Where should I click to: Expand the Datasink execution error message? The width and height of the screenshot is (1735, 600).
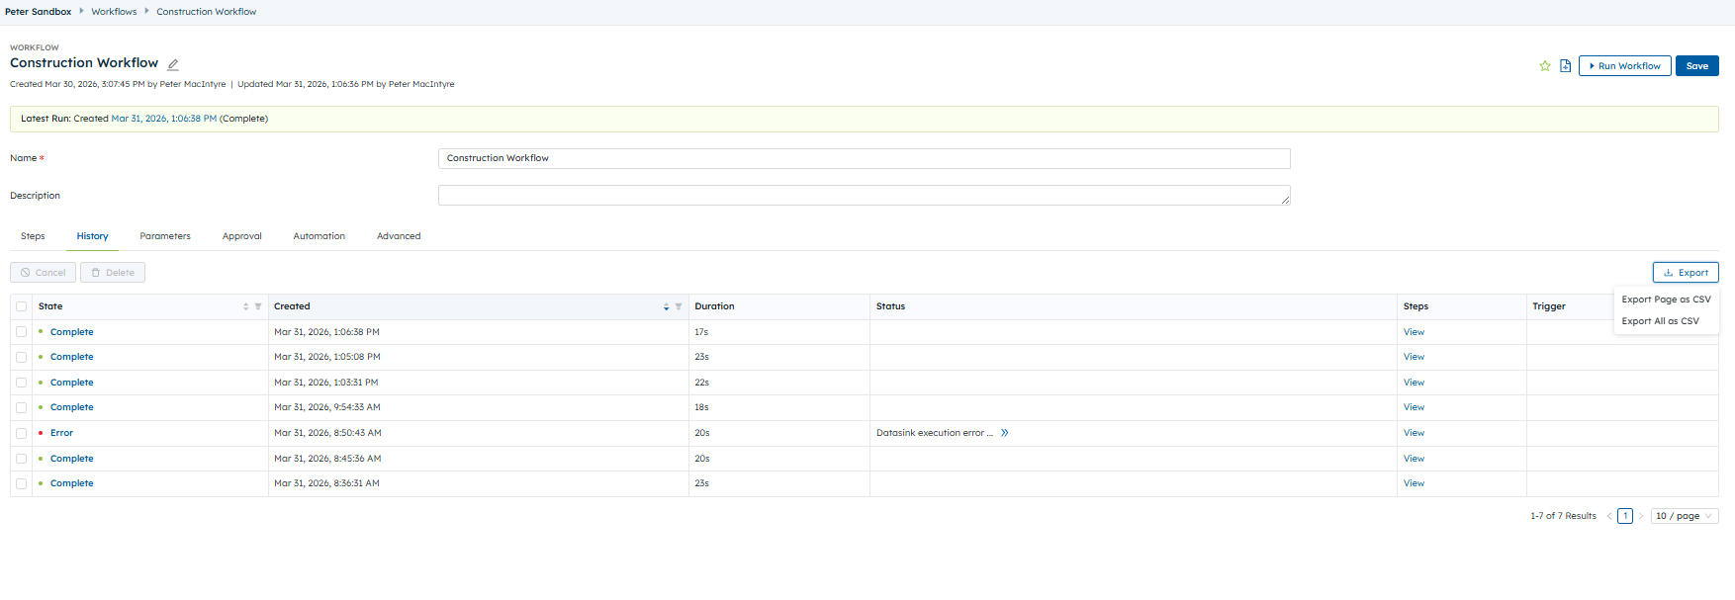point(1004,433)
